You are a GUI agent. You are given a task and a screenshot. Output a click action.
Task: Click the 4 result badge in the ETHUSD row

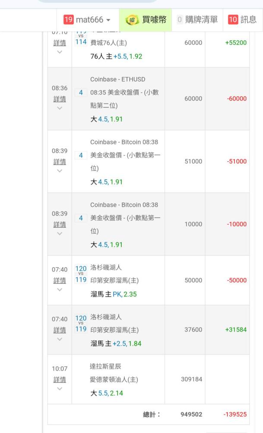click(x=81, y=92)
